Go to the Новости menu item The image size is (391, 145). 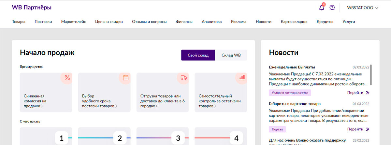click(x=264, y=22)
